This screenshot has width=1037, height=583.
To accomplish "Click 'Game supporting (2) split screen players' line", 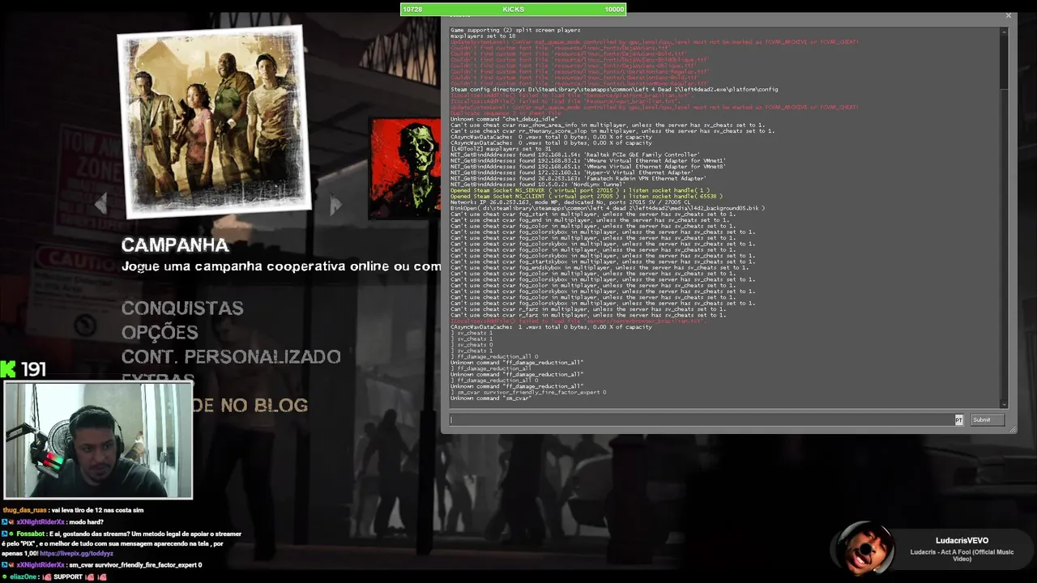I will [515, 30].
